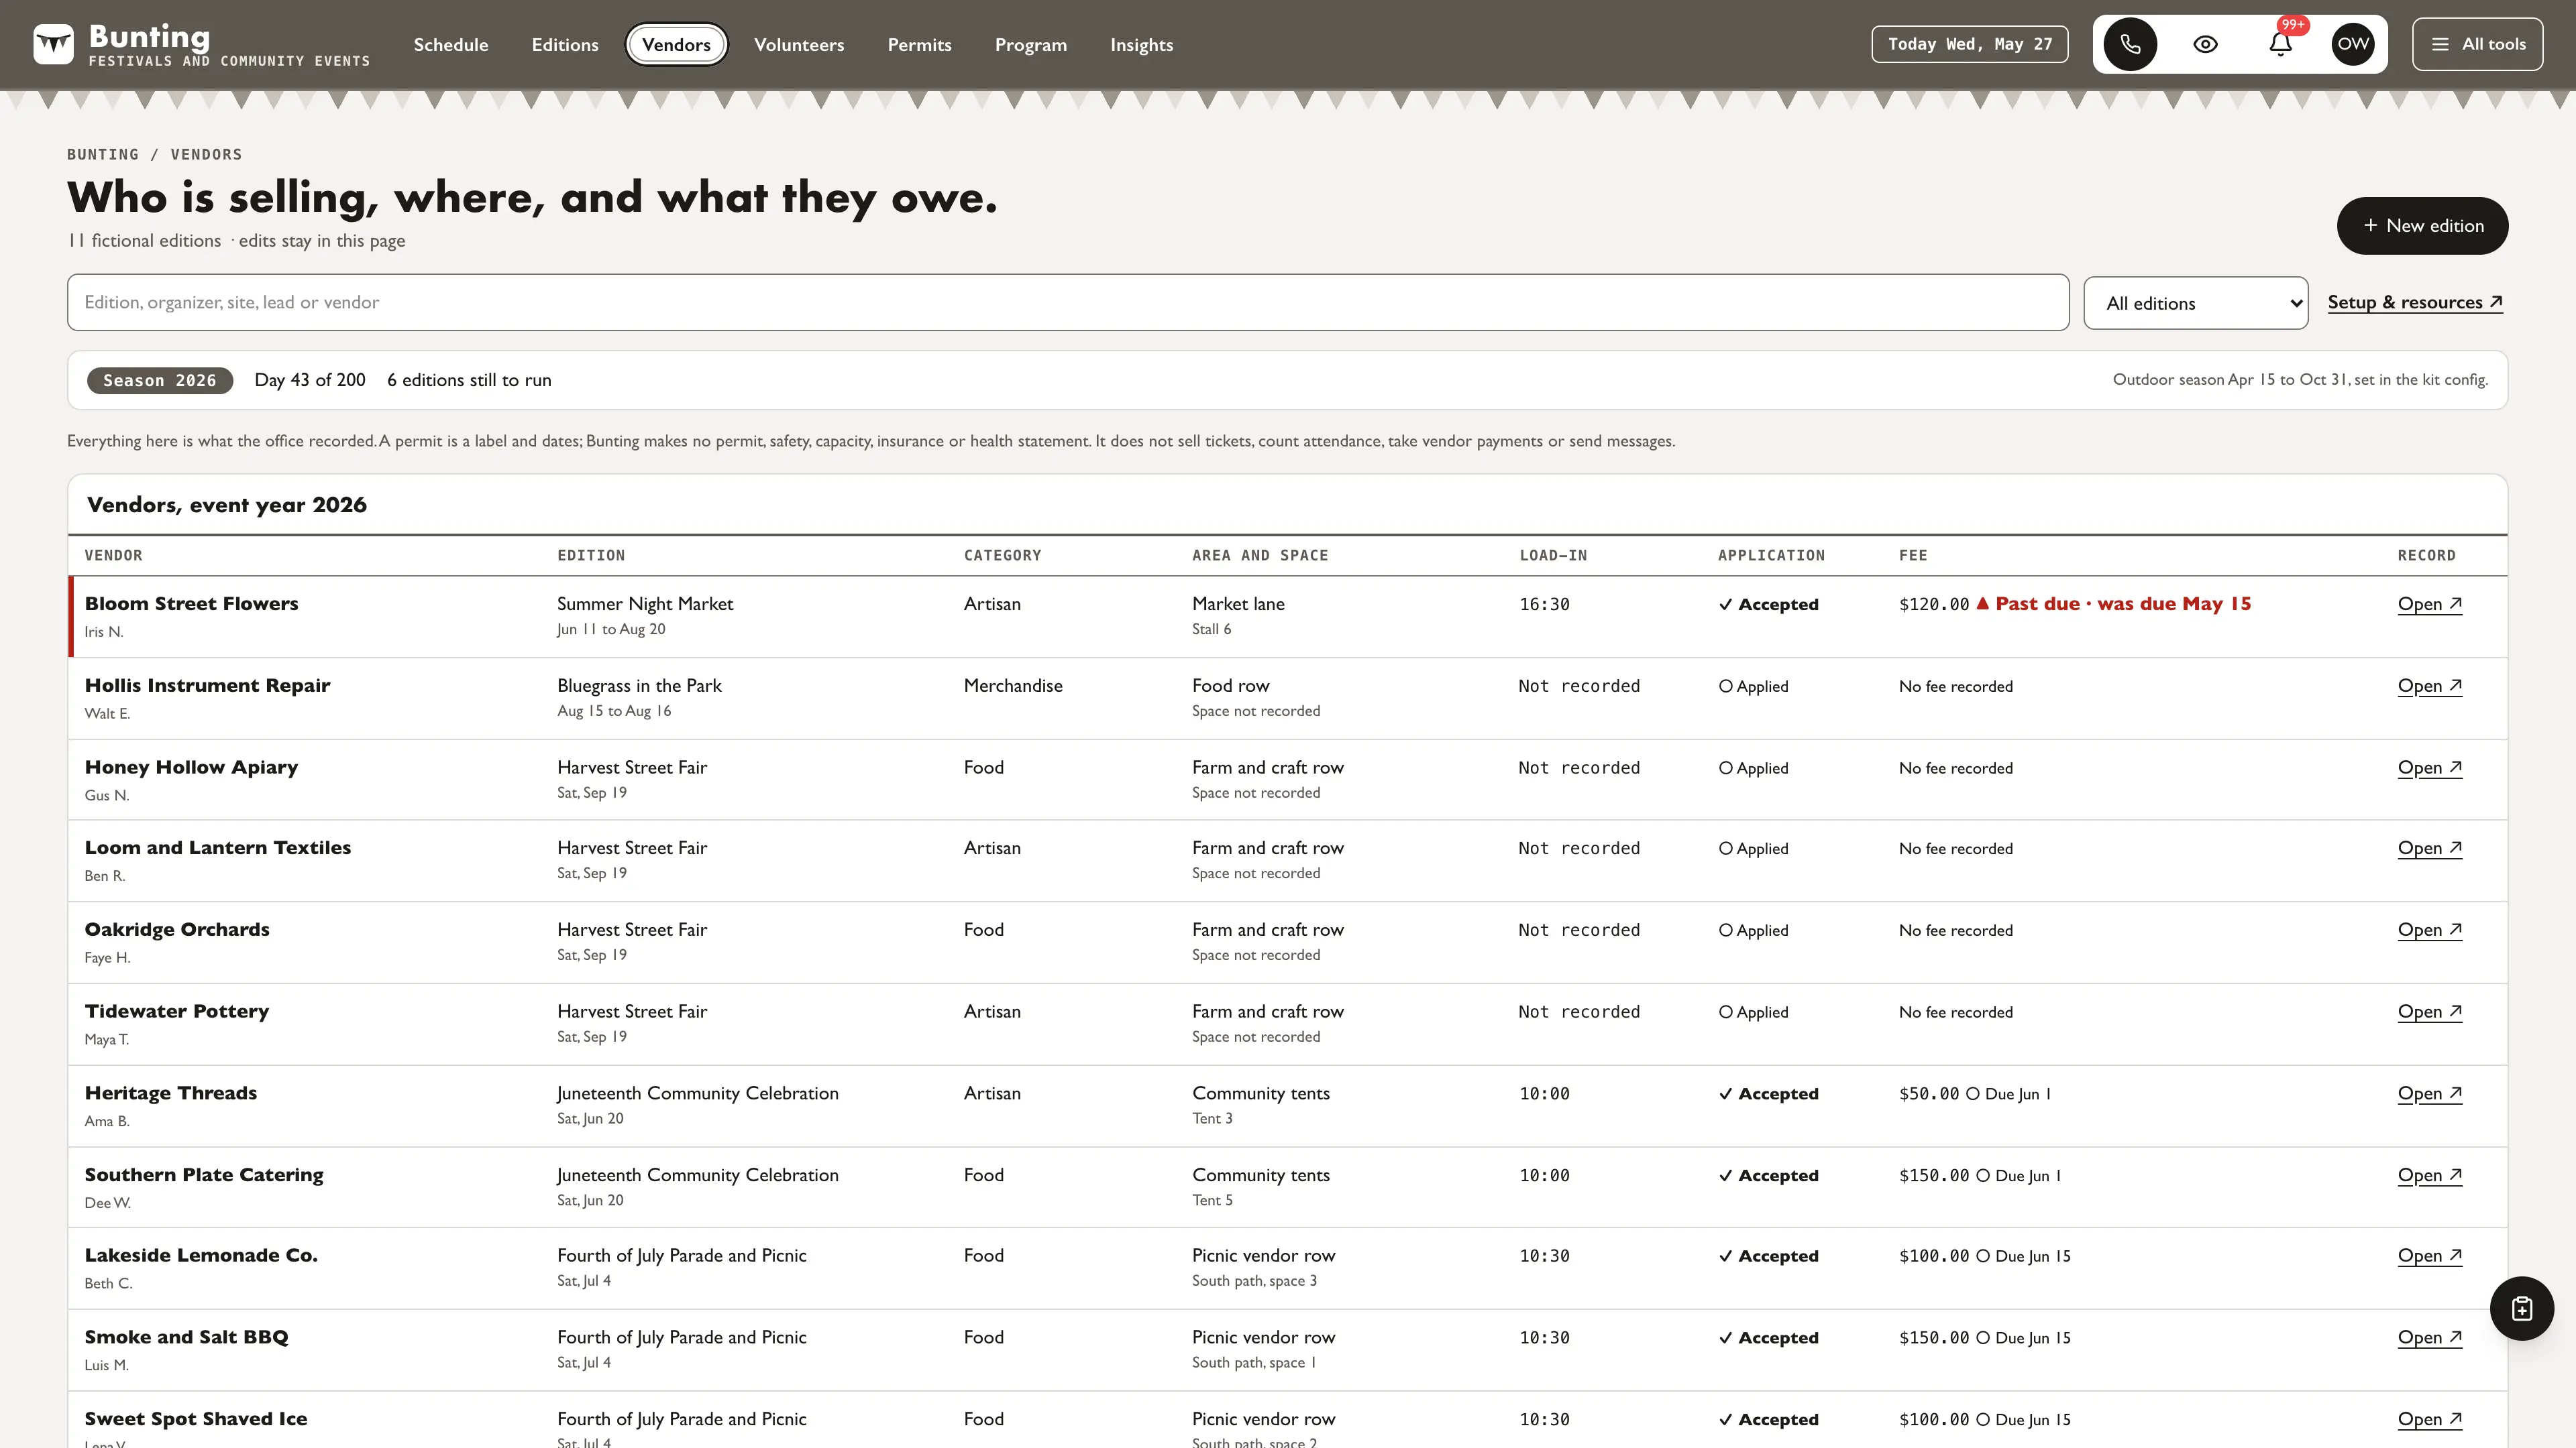The width and height of the screenshot is (2576, 1448).
Task: Go to the Schedule tab
Action: pyautogui.click(x=451, y=45)
